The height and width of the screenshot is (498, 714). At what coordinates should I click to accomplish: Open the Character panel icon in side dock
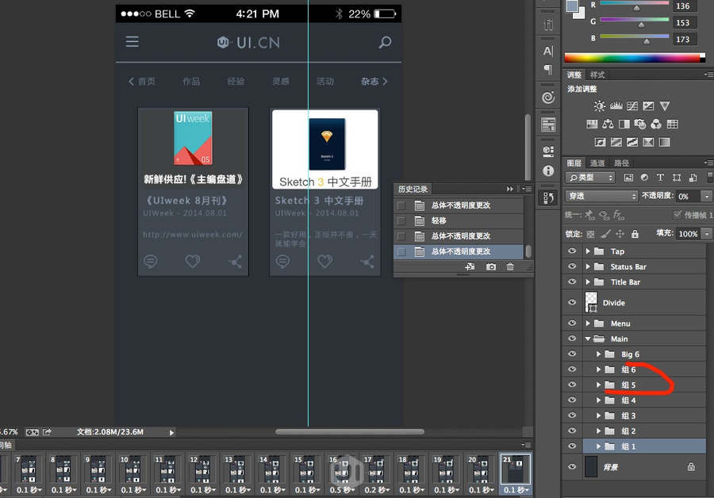[x=548, y=51]
